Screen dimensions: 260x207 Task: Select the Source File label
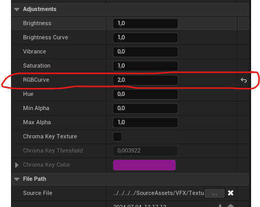pos(38,193)
